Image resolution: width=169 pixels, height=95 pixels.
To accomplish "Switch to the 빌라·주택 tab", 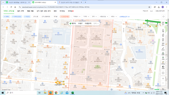I will [x=21, y=11].
